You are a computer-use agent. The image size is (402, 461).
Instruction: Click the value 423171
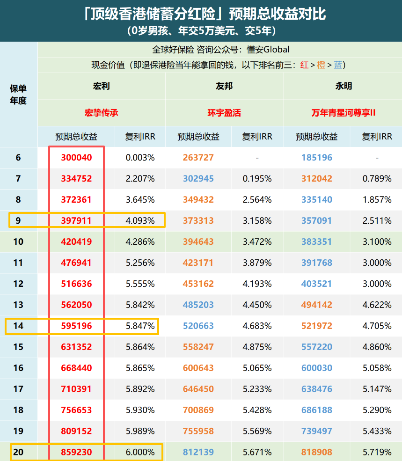tap(198, 263)
